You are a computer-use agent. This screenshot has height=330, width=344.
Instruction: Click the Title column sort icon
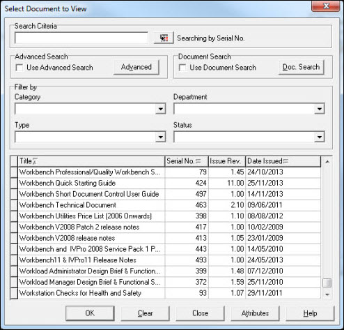[35, 161]
